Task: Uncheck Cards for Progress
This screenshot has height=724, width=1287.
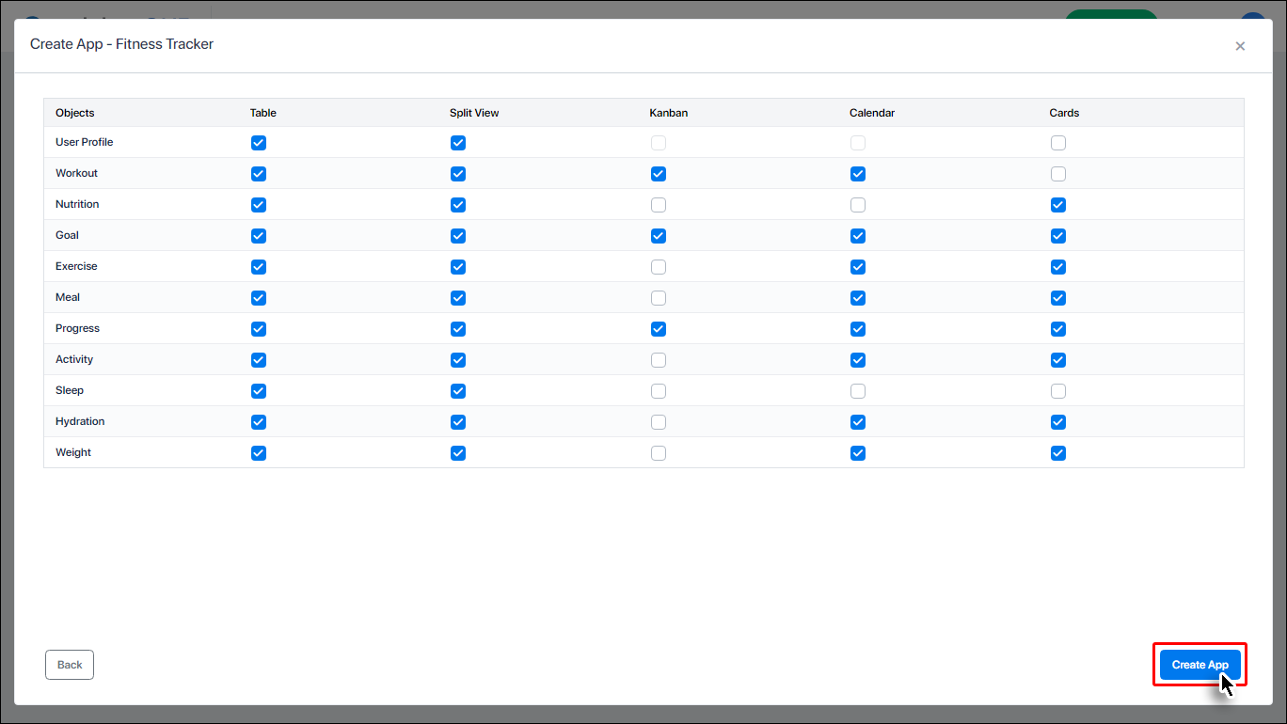Action: [1058, 329]
